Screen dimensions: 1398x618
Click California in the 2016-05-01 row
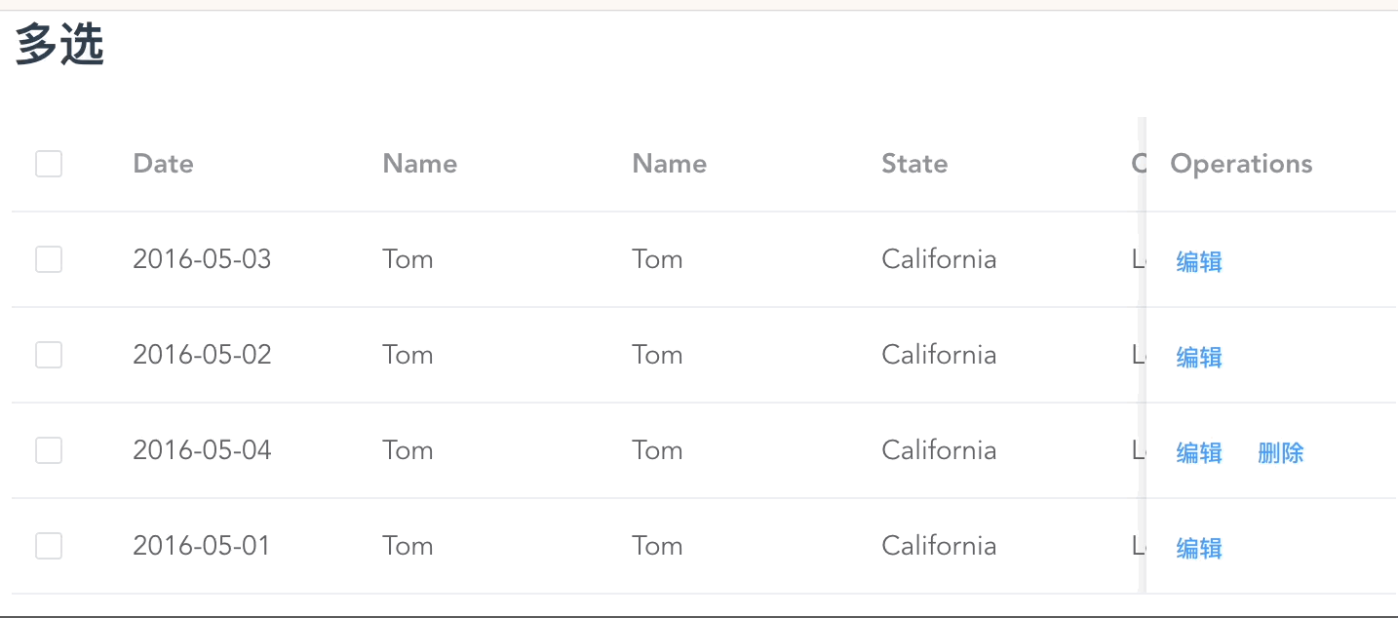point(939,546)
